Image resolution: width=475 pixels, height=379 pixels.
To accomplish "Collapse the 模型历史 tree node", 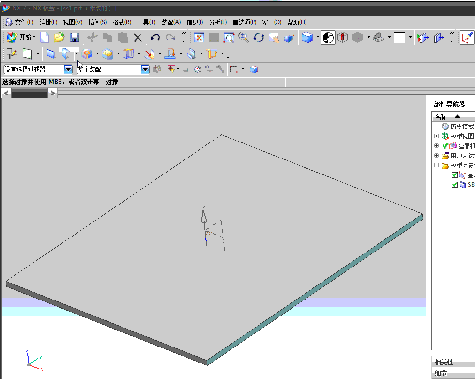I will (437, 165).
